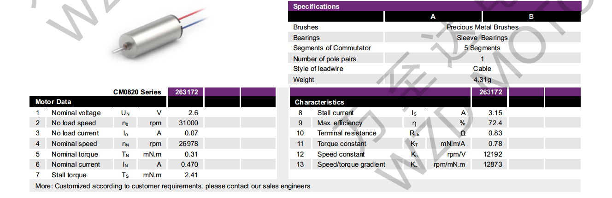Click the 4.31g weight value
The height and width of the screenshot is (198, 612).
[x=482, y=80]
